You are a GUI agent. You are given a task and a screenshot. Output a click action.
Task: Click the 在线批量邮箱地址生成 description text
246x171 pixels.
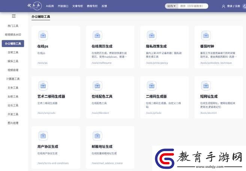(104, 153)
